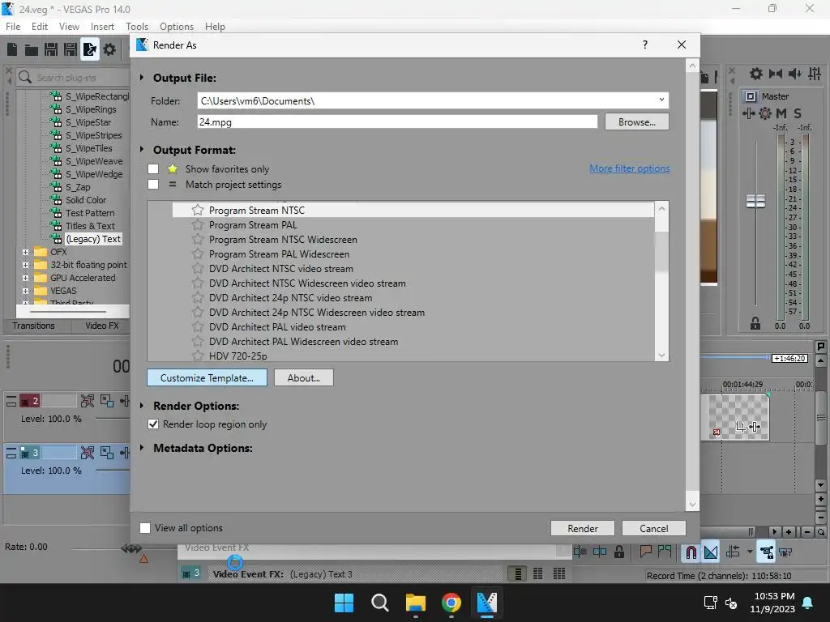This screenshot has width=830, height=622.
Task: Open the Edit menu
Action: coord(40,27)
